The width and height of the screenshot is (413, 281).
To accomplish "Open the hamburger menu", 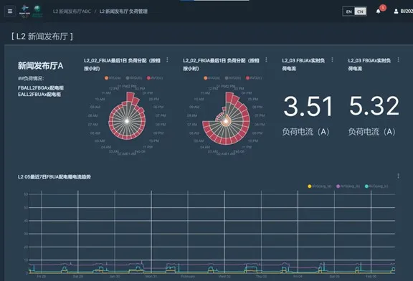I will tap(10, 11).
